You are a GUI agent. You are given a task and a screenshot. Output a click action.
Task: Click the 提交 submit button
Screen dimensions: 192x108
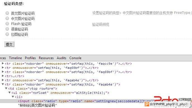[x=9, y=44]
